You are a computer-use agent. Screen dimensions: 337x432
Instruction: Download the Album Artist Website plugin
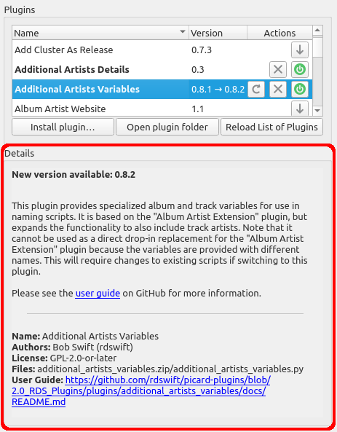pos(300,109)
